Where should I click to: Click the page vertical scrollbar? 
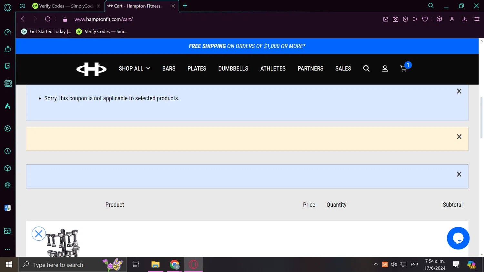click(481, 118)
